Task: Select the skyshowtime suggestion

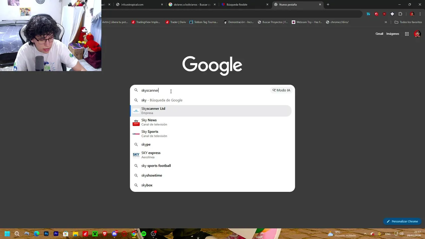Action: point(211,176)
